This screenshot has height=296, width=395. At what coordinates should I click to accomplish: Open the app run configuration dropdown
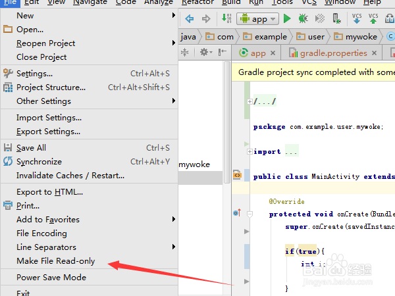click(257, 19)
